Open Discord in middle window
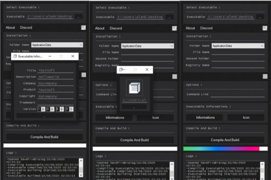271x180 pixels. pyautogui.click(x=116, y=28)
